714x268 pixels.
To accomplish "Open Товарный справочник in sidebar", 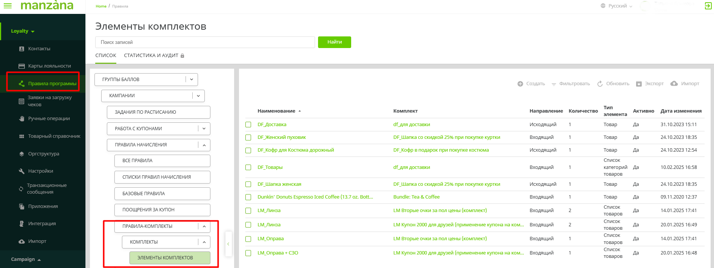I will pyautogui.click(x=54, y=136).
